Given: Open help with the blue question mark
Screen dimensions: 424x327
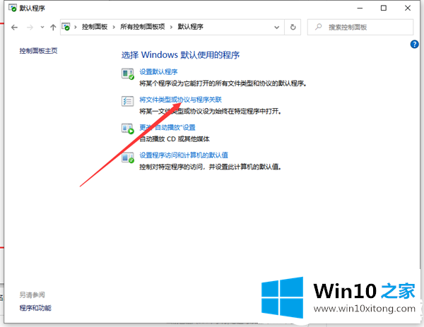Looking at the screenshot, I should click(x=414, y=44).
